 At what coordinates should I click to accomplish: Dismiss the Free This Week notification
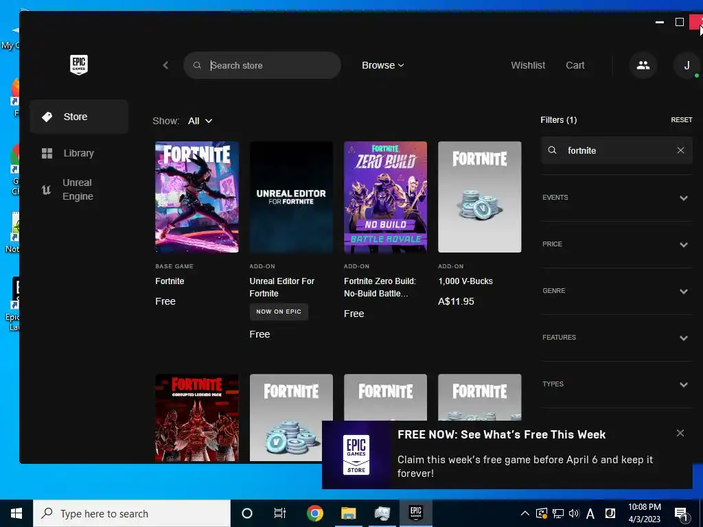pyautogui.click(x=680, y=433)
